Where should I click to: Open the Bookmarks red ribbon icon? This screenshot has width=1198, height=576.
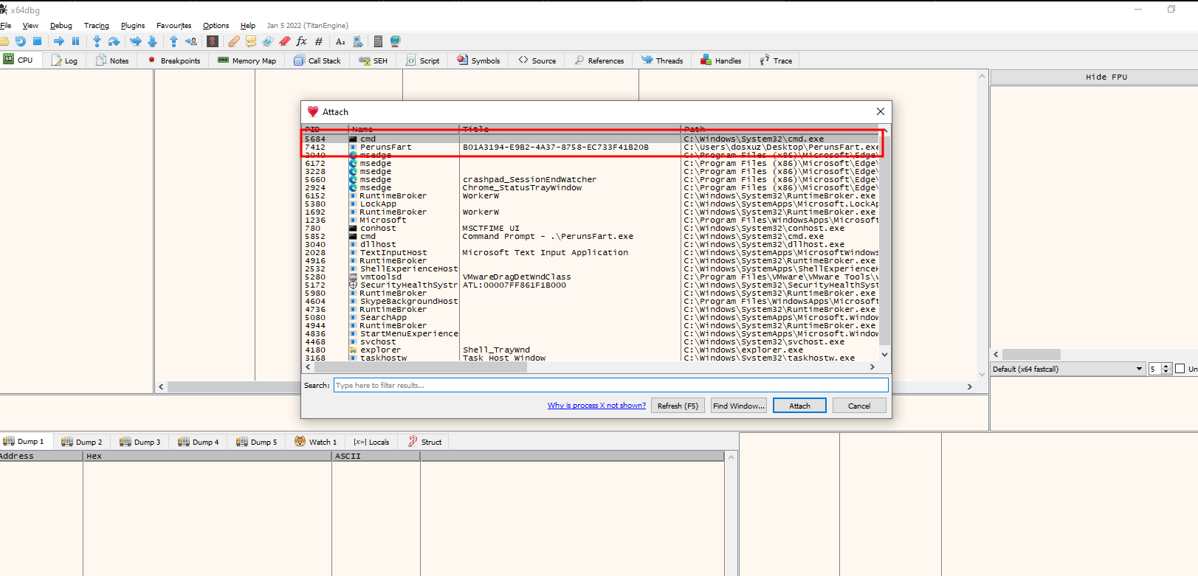285,41
